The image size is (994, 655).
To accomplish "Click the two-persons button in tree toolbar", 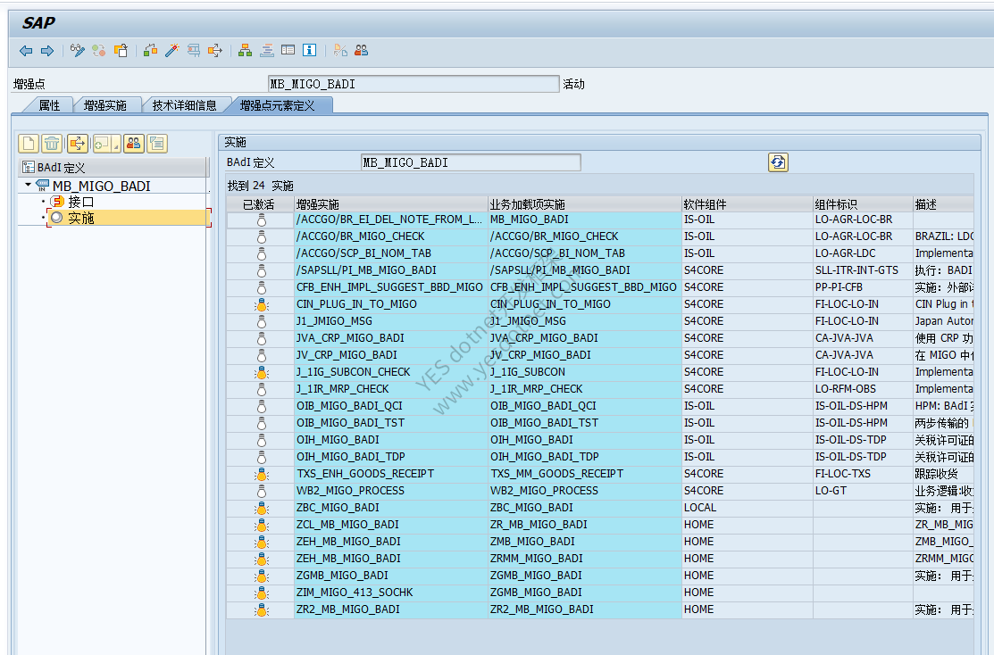I will [133, 144].
